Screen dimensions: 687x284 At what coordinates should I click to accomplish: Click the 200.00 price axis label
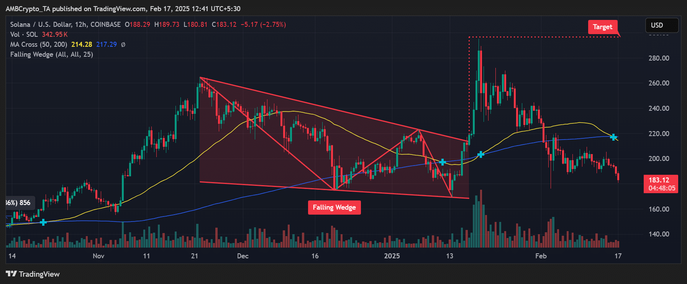659,159
